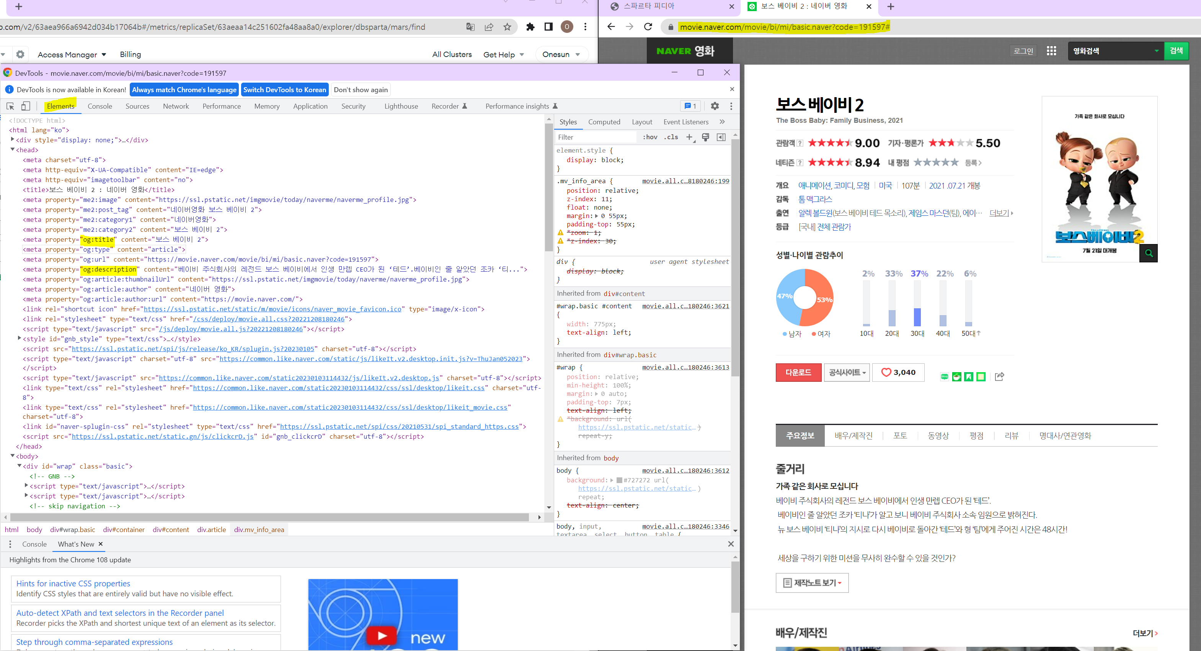Screen dimensions: 1201x651
Task: Open the Get Help dropdown
Action: pos(504,55)
